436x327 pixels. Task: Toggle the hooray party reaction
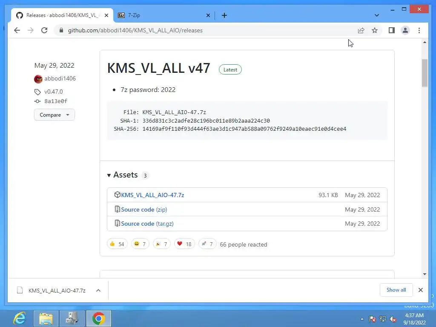pos(161,244)
